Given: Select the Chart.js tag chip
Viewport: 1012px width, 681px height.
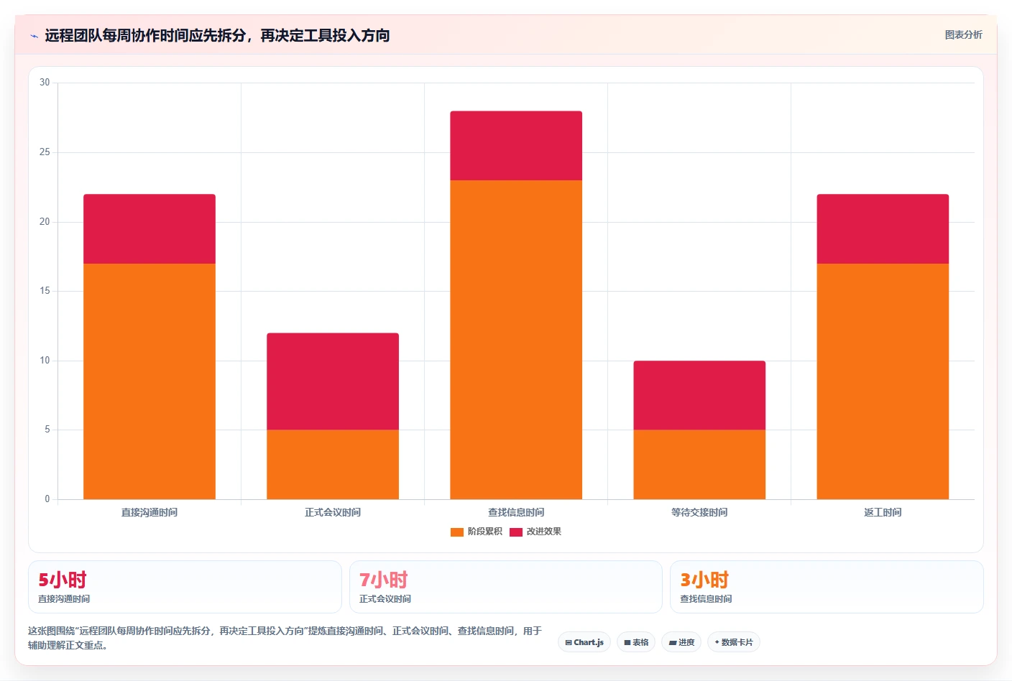Looking at the screenshot, I should click(x=584, y=642).
